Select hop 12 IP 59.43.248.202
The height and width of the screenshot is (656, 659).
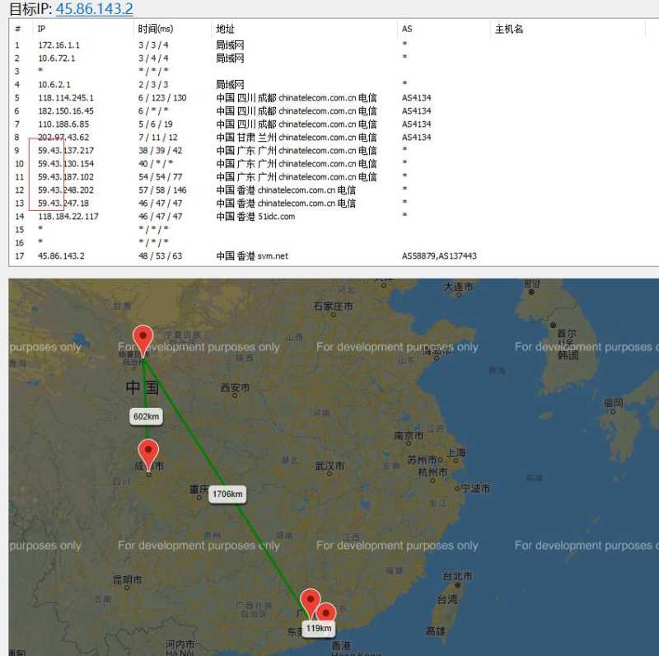pos(66,190)
